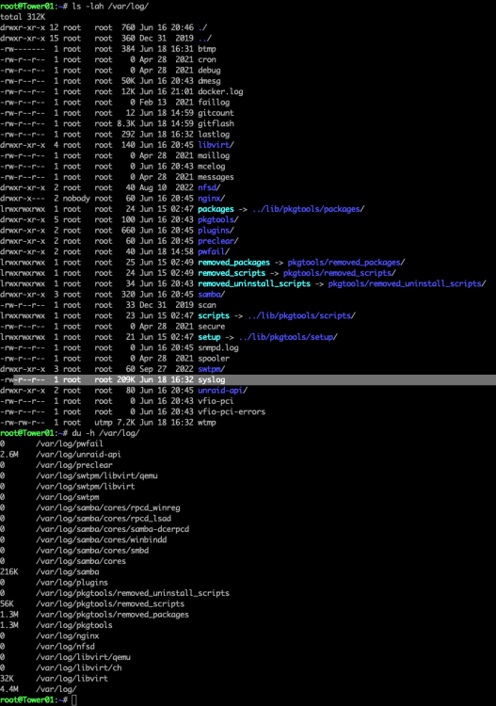The width and height of the screenshot is (496, 706).
Task: Select the '/var/log/plugins' du path
Action: pos(72,583)
